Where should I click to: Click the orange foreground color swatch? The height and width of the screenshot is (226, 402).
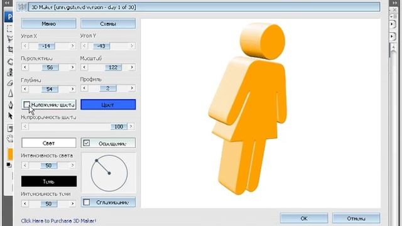click(10, 154)
